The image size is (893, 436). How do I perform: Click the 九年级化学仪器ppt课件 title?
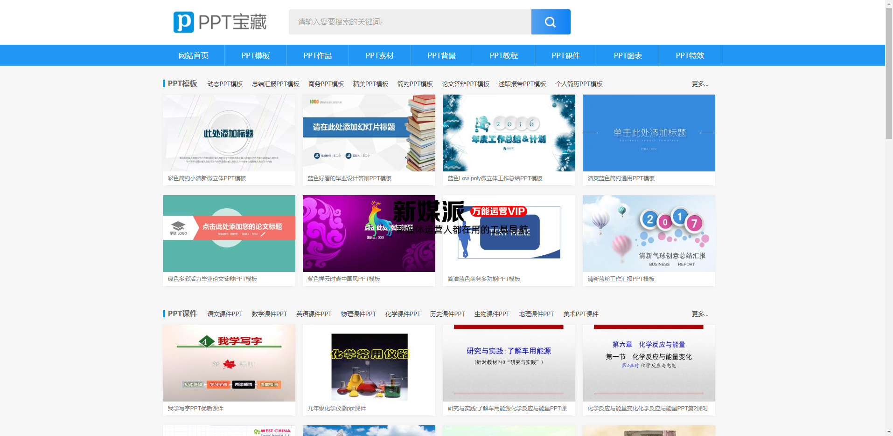point(337,409)
